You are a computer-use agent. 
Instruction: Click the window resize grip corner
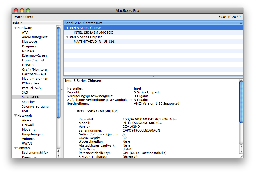(241, 156)
